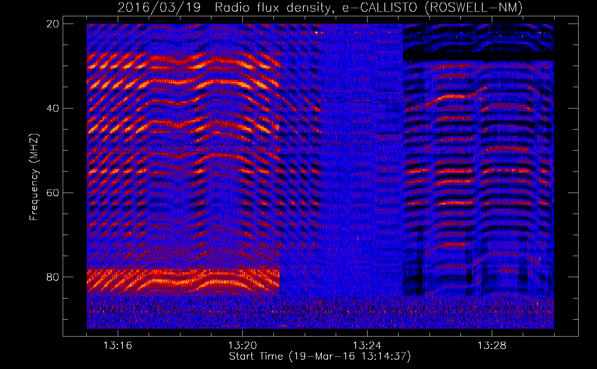This screenshot has width=597, height=369.
Task: Click the 60 frequency tick label
Action: pos(53,193)
